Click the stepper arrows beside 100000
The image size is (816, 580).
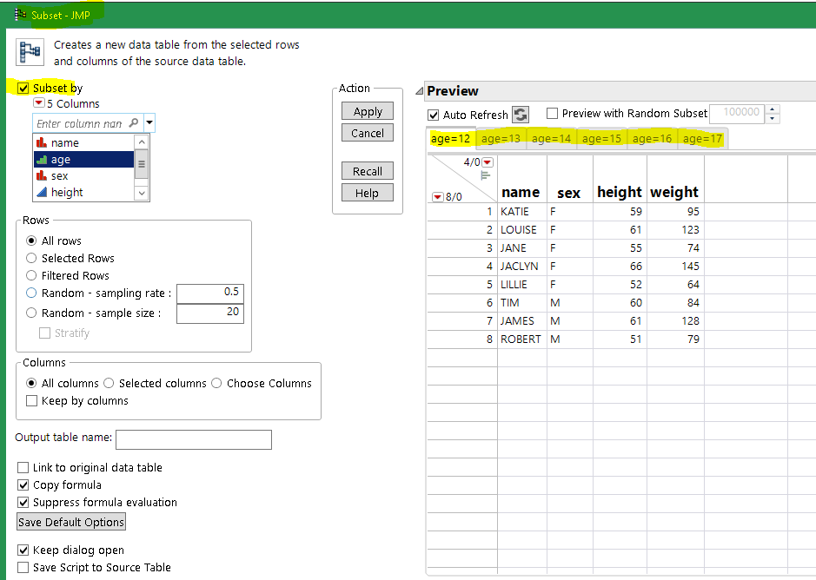(772, 114)
